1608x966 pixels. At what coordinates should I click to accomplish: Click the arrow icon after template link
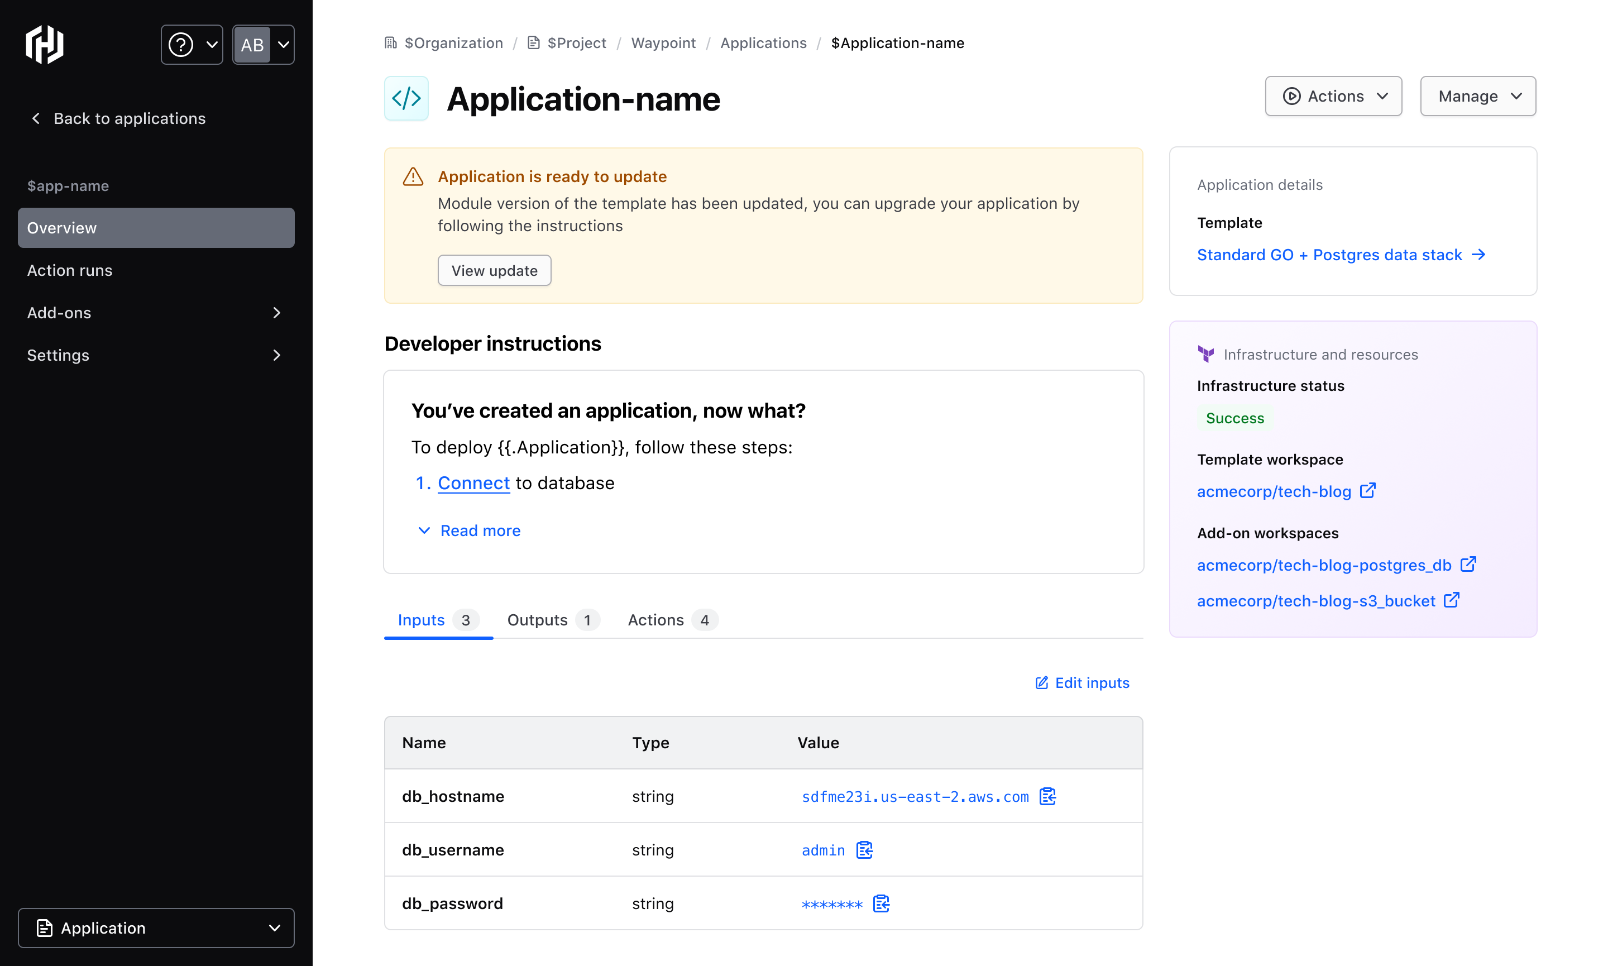click(1478, 255)
